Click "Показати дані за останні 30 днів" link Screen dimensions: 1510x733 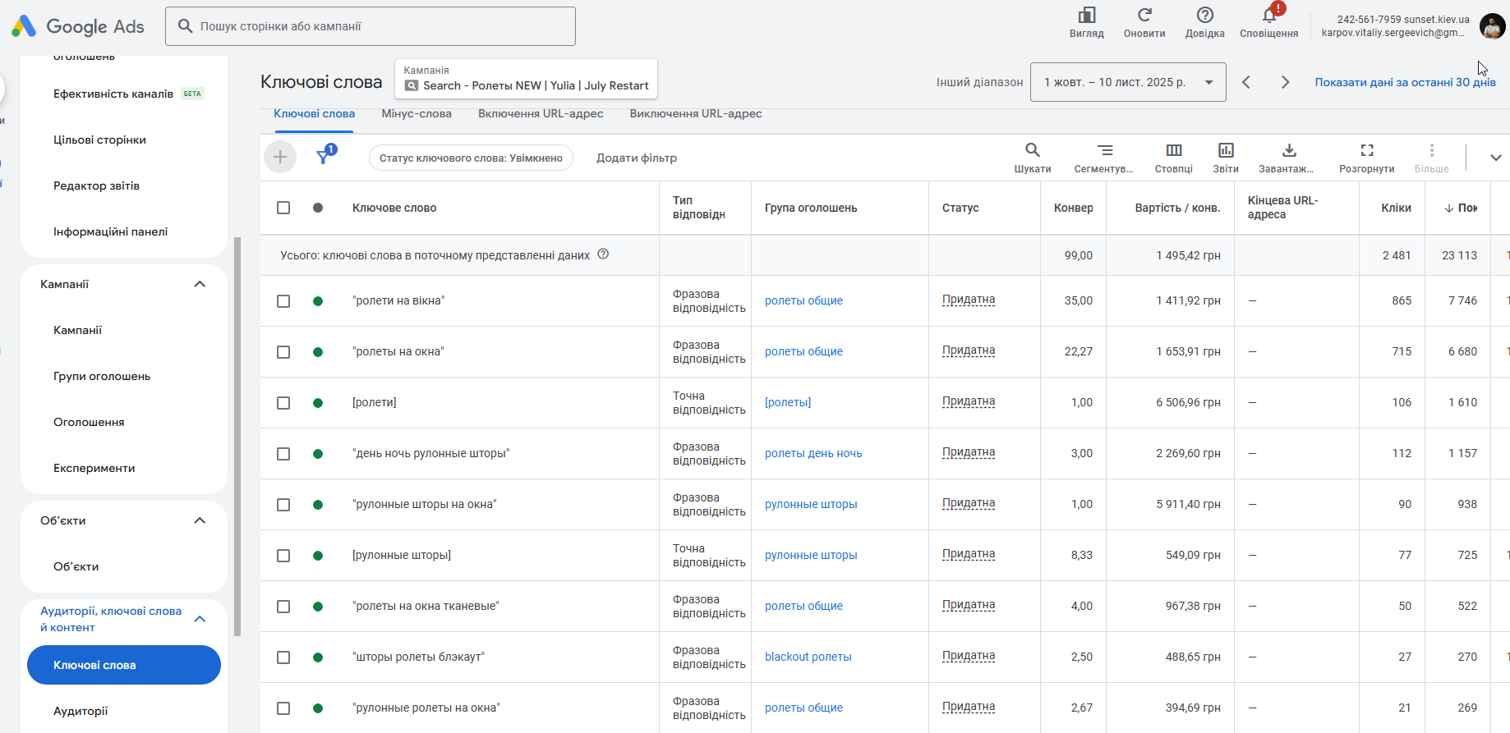click(1405, 82)
